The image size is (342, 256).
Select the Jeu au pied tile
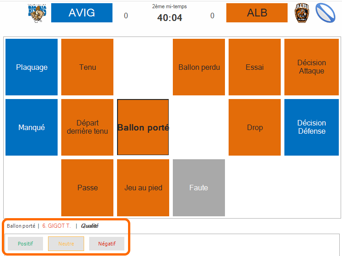click(143, 188)
